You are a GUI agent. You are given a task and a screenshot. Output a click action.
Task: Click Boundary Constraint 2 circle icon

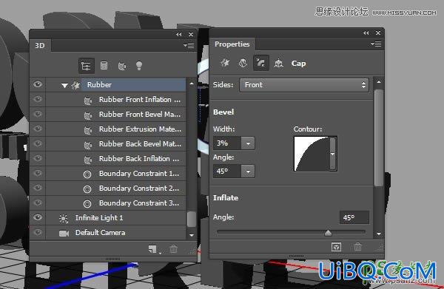tap(87, 189)
